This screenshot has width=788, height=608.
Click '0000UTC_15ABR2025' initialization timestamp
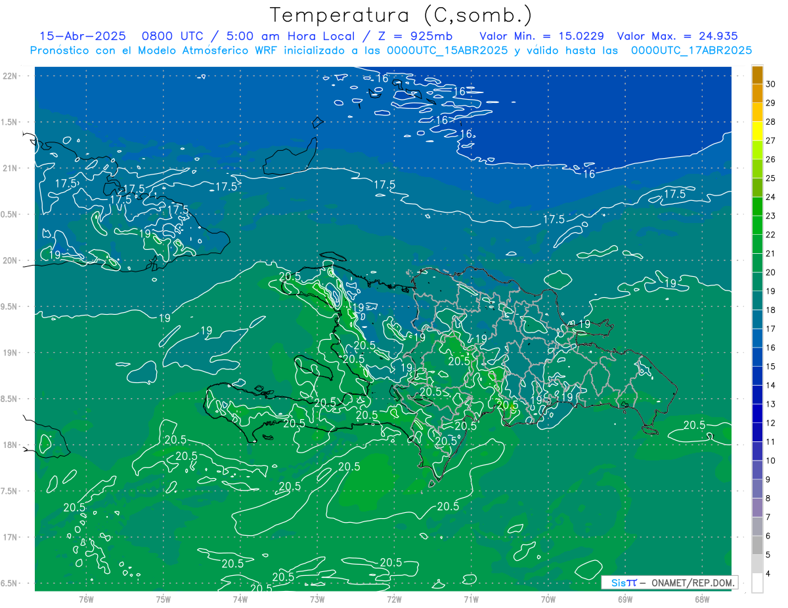pos(447,50)
